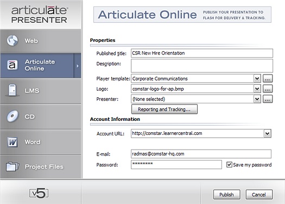Viewport: 285px width, 204px height.
Task: Click the v5 version badge
Action: pyautogui.click(x=39, y=193)
